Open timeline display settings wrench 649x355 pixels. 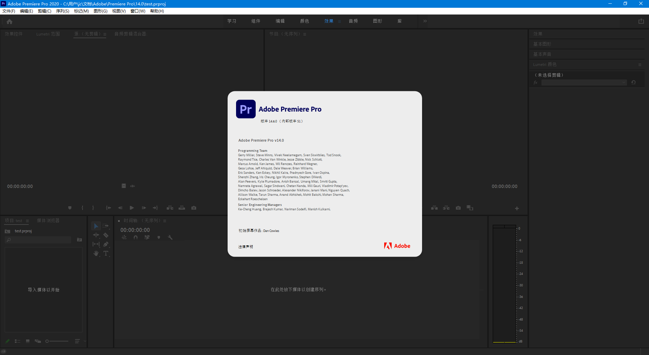[170, 237]
